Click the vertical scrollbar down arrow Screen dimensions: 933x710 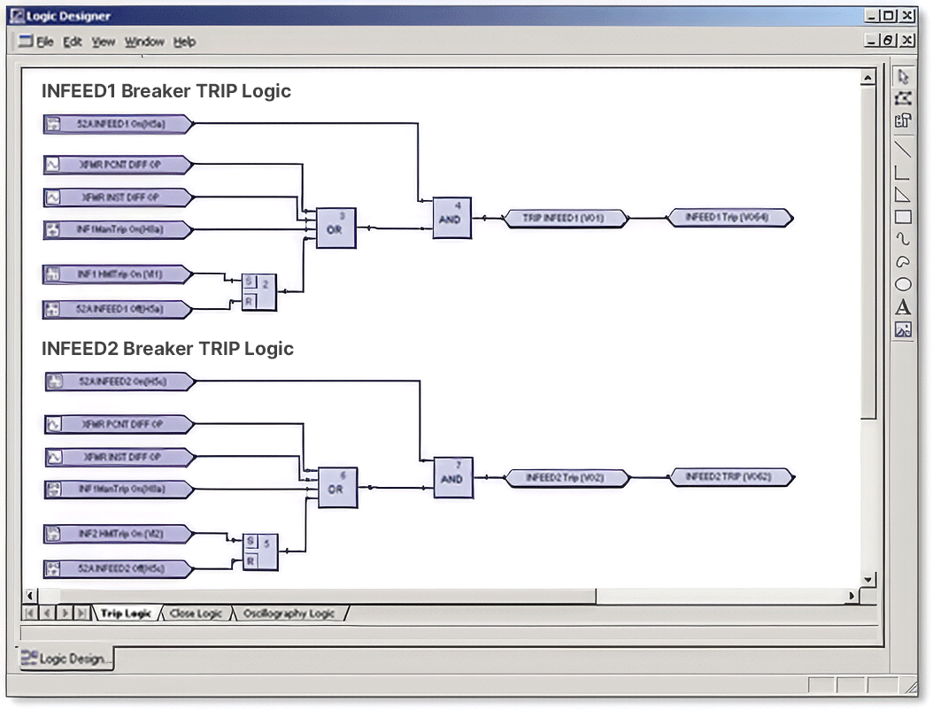(x=867, y=579)
